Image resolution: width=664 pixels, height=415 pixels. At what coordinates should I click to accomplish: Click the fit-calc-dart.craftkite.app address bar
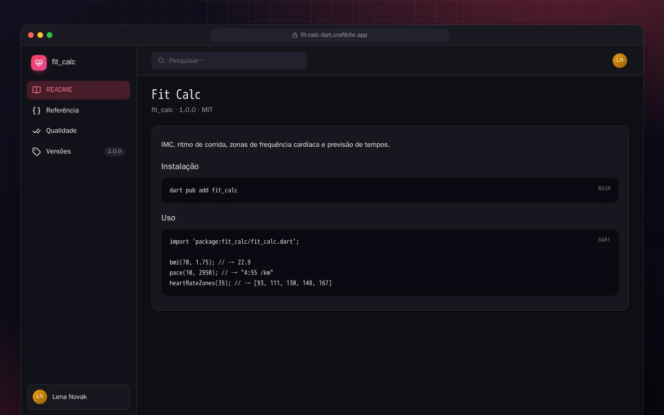[x=330, y=35]
